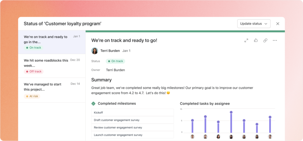Expand status update to full screen
Image resolution: width=303 pixels, height=141 pixels.
point(246,40)
